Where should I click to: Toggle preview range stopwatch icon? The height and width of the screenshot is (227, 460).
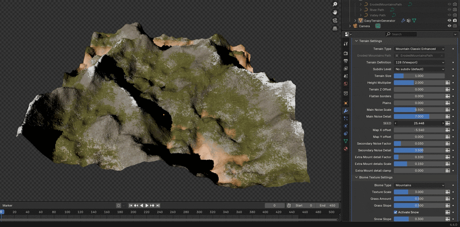click(289, 205)
